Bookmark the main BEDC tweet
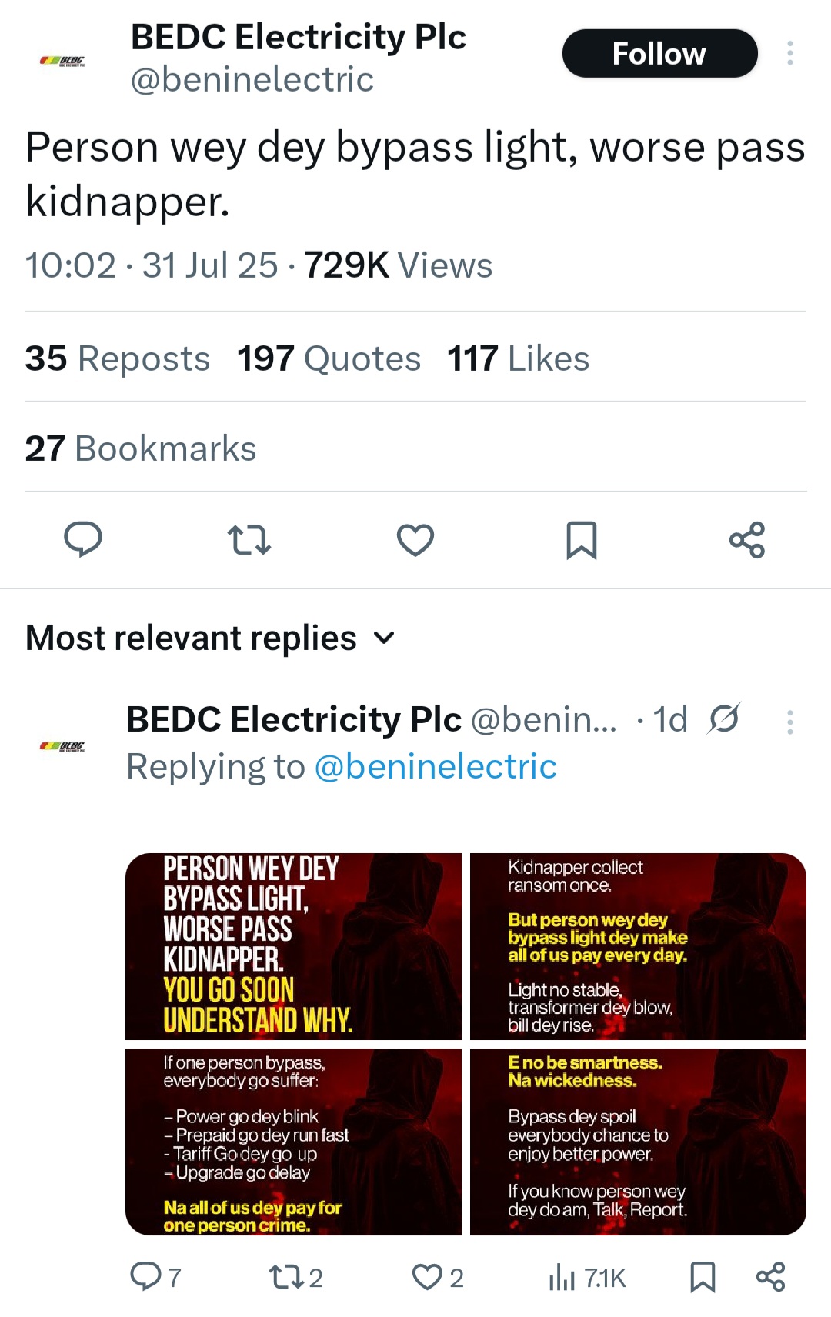This screenshot has height=1317, width=831. [x=582, y=539]
